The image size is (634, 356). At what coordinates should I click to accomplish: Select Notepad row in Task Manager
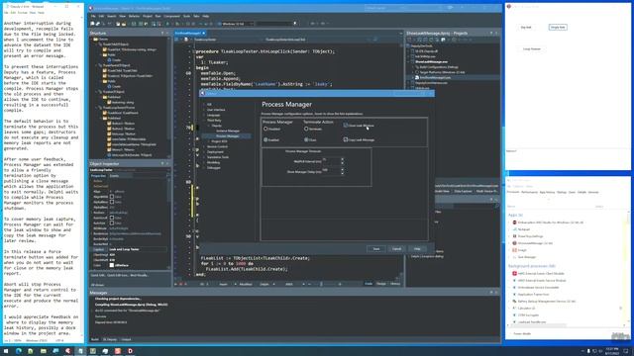[x=566, y=229]
